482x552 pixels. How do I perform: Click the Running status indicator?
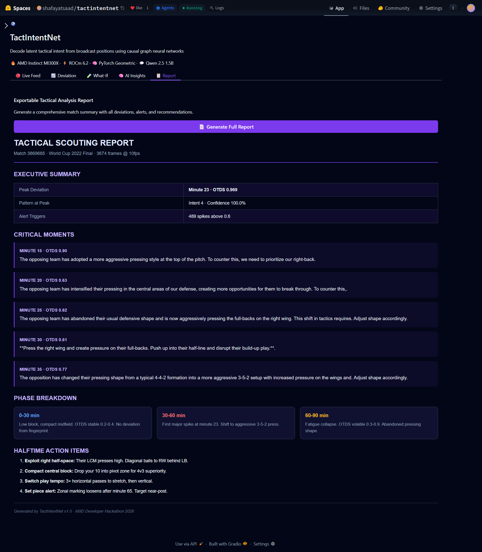(x=192, y=8)
